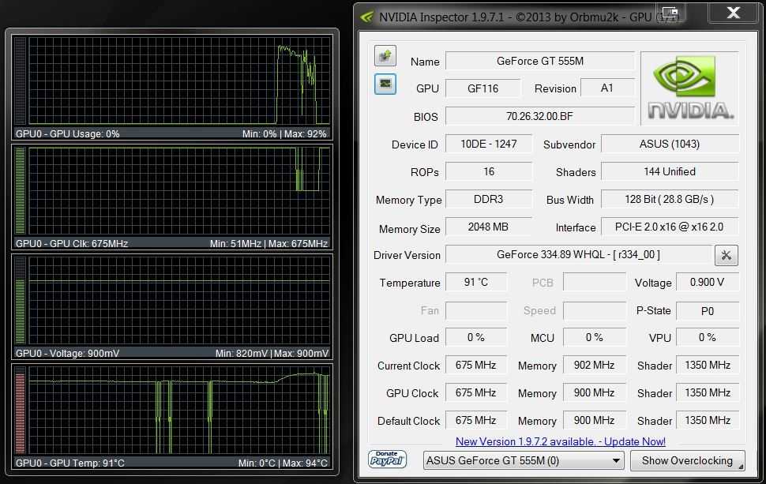
Task: Click the Device ID value 10DE - 1247
Action: [x=489, y=144]
